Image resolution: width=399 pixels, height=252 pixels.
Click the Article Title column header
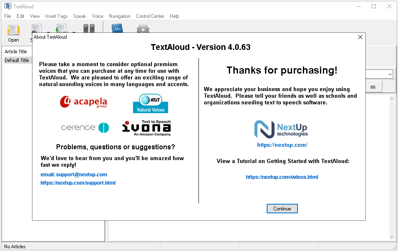16,52
